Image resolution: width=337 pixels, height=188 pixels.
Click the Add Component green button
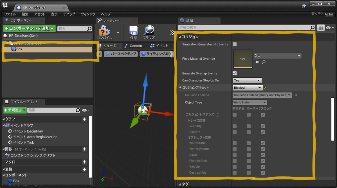pos(29,28)
